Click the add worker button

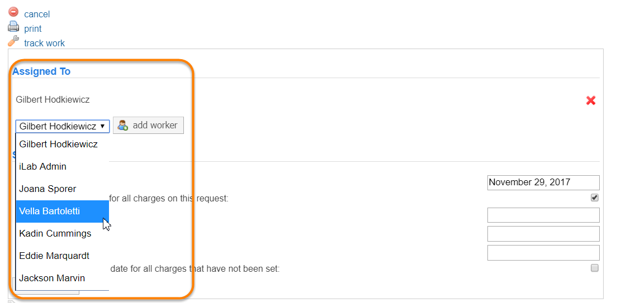click(148, 125)
